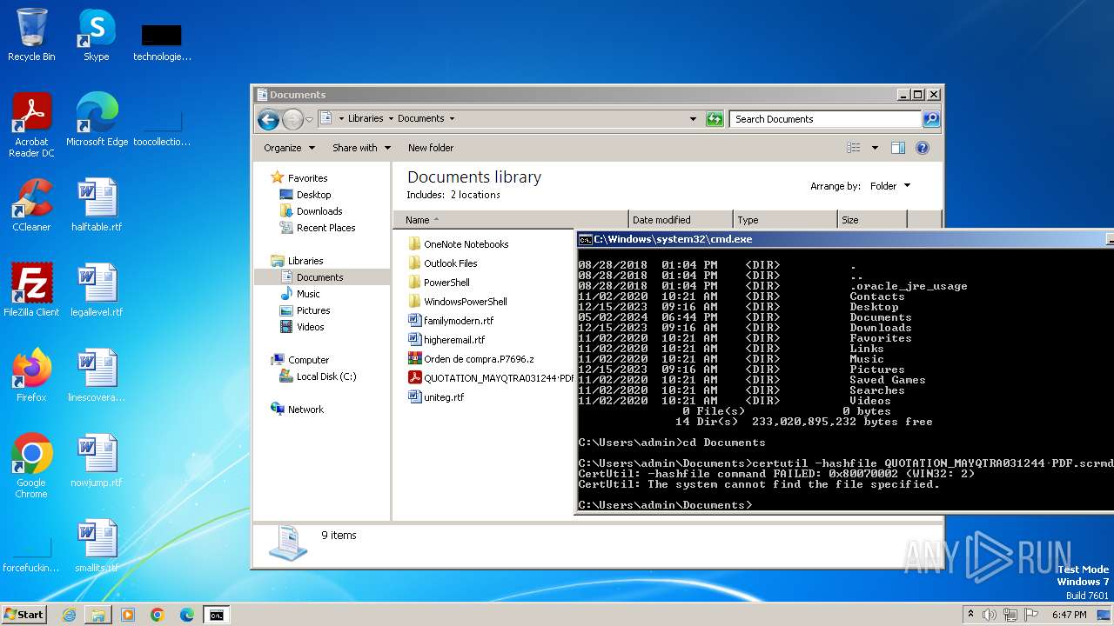Screen dimensions: 1114x626
Task: Sort by the Size column header
Action: [872, 220]
